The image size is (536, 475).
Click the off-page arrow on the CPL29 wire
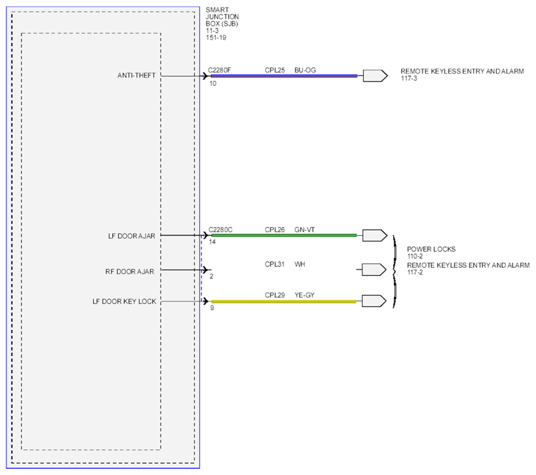374,301
